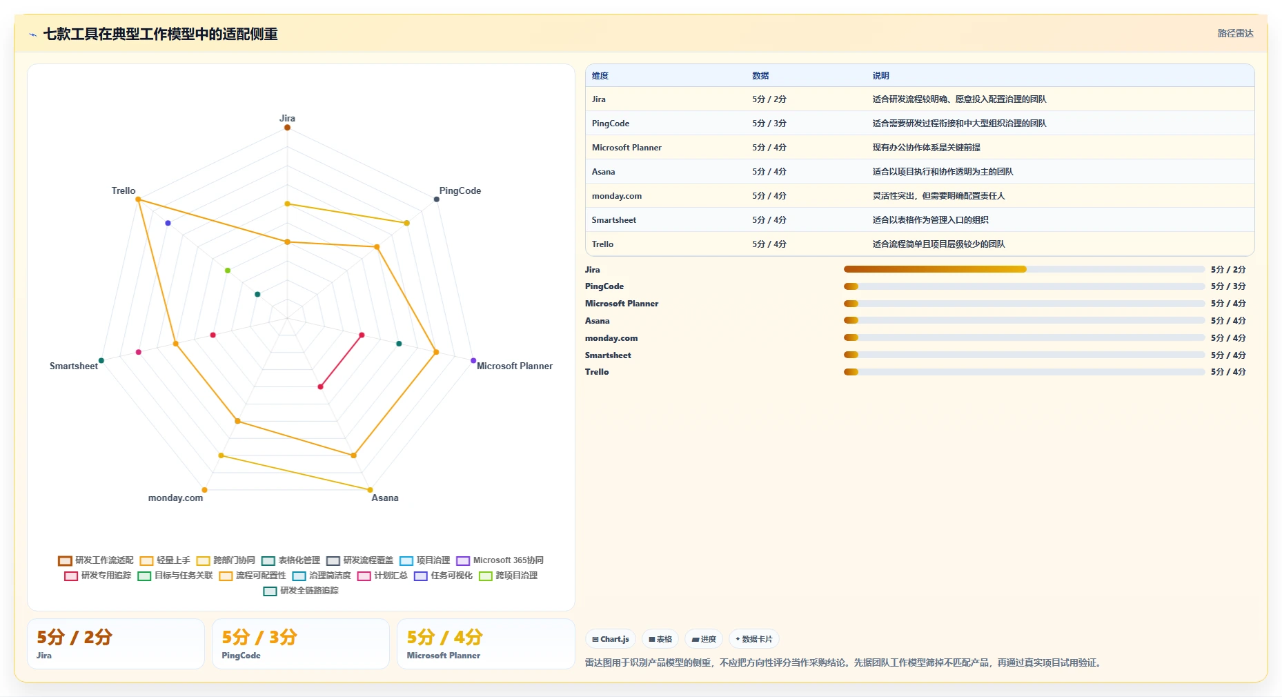The width and height of the screenshot is (1282, 697).
Task: Click the Asana axis label on radar
Action: click(385, 498)
